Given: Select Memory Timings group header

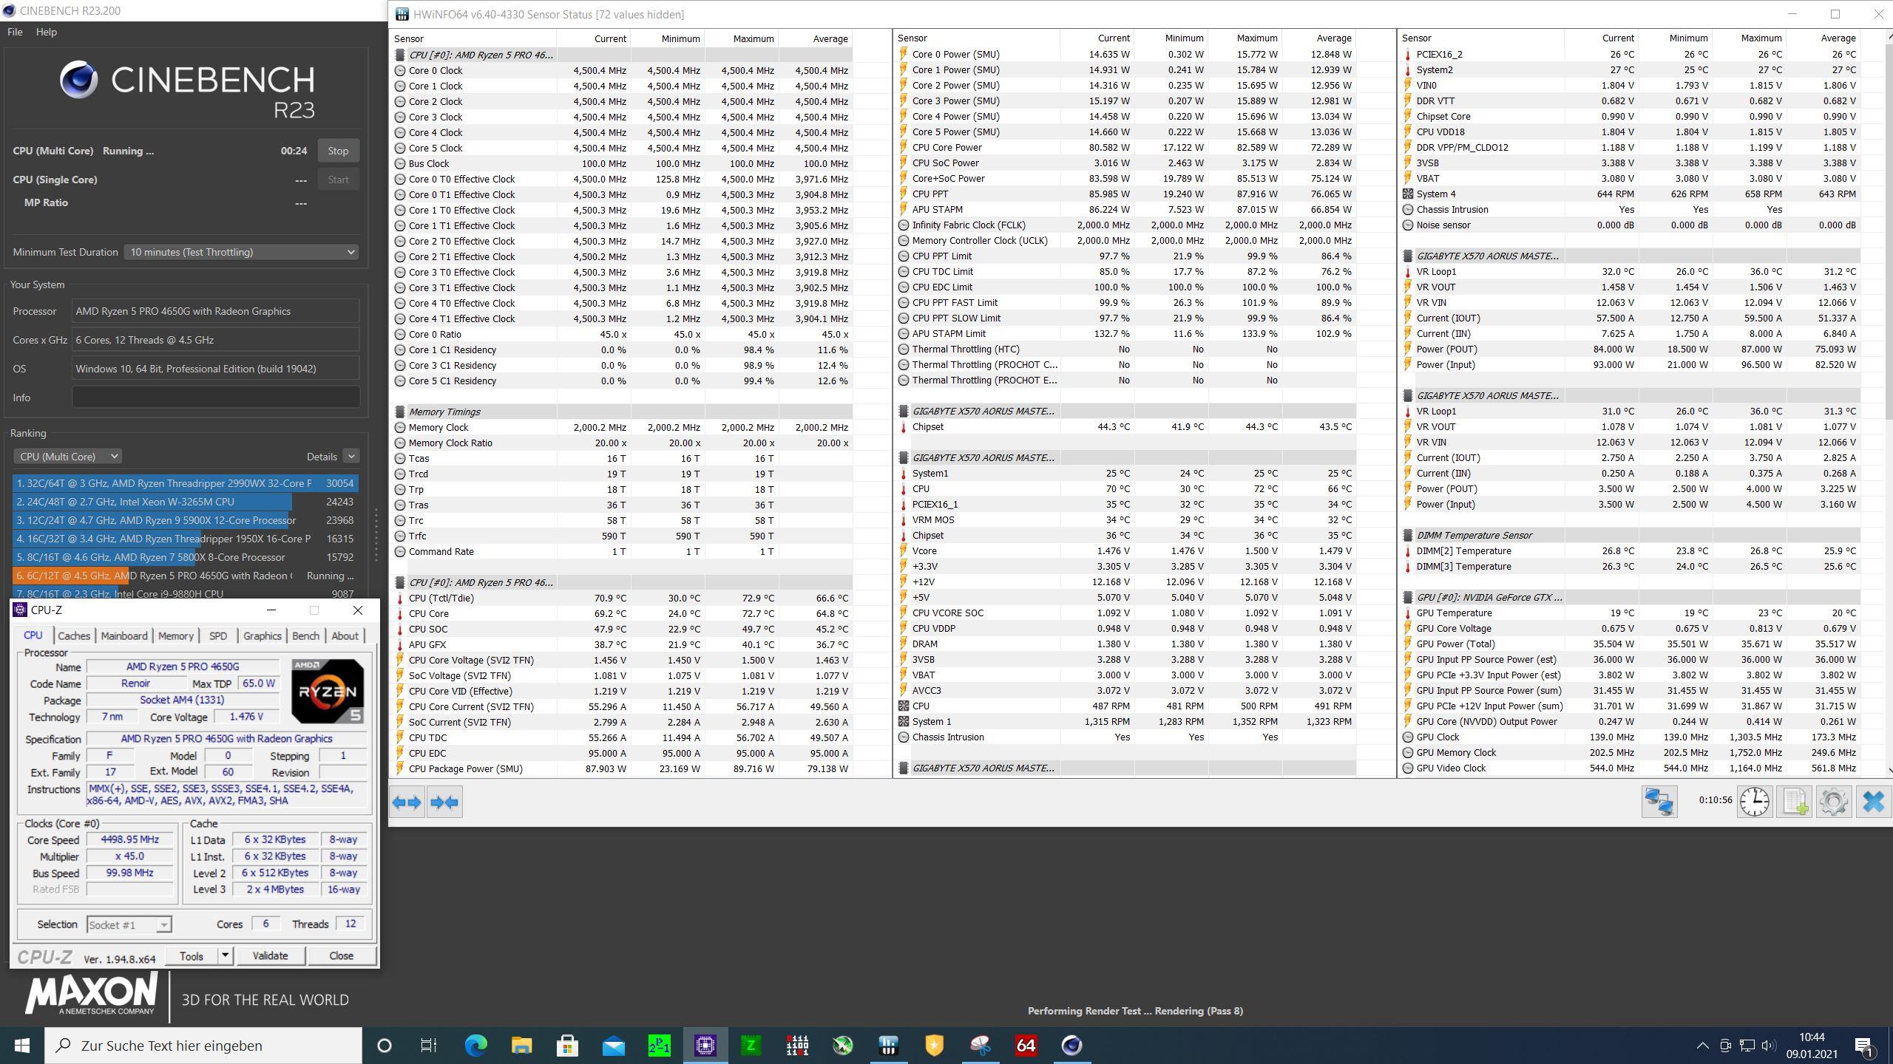Looking at the screenshot, I should pyautogui.click(x=622, y=412).
